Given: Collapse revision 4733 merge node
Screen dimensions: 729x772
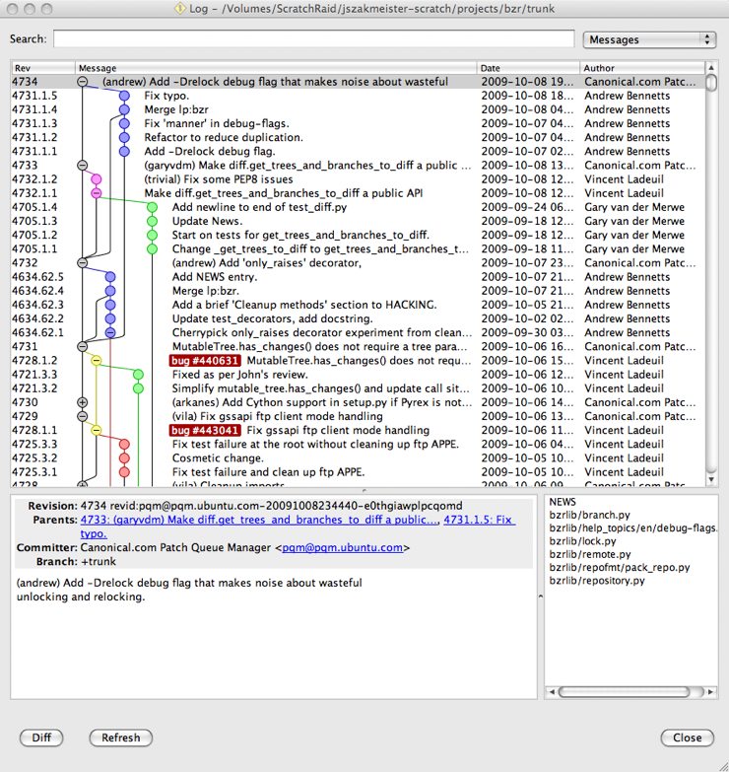Looking at the screenshot, I should point(83,166).
